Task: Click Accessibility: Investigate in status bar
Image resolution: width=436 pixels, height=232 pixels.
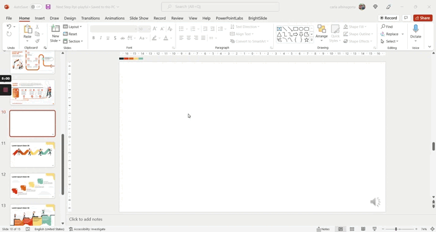Action: click(x=87, y=229)
